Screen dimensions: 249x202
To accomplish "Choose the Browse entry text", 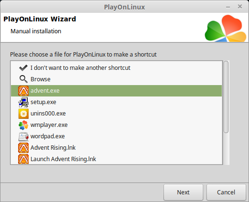I will (x=41, y=79).
